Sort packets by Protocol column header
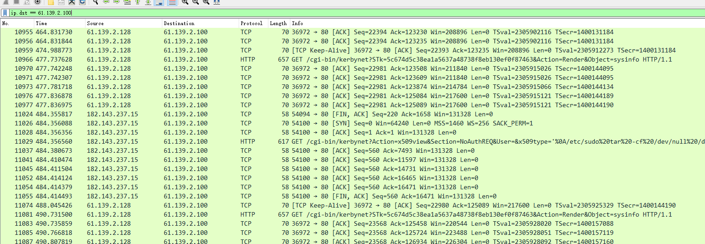 tap(251, 23)
